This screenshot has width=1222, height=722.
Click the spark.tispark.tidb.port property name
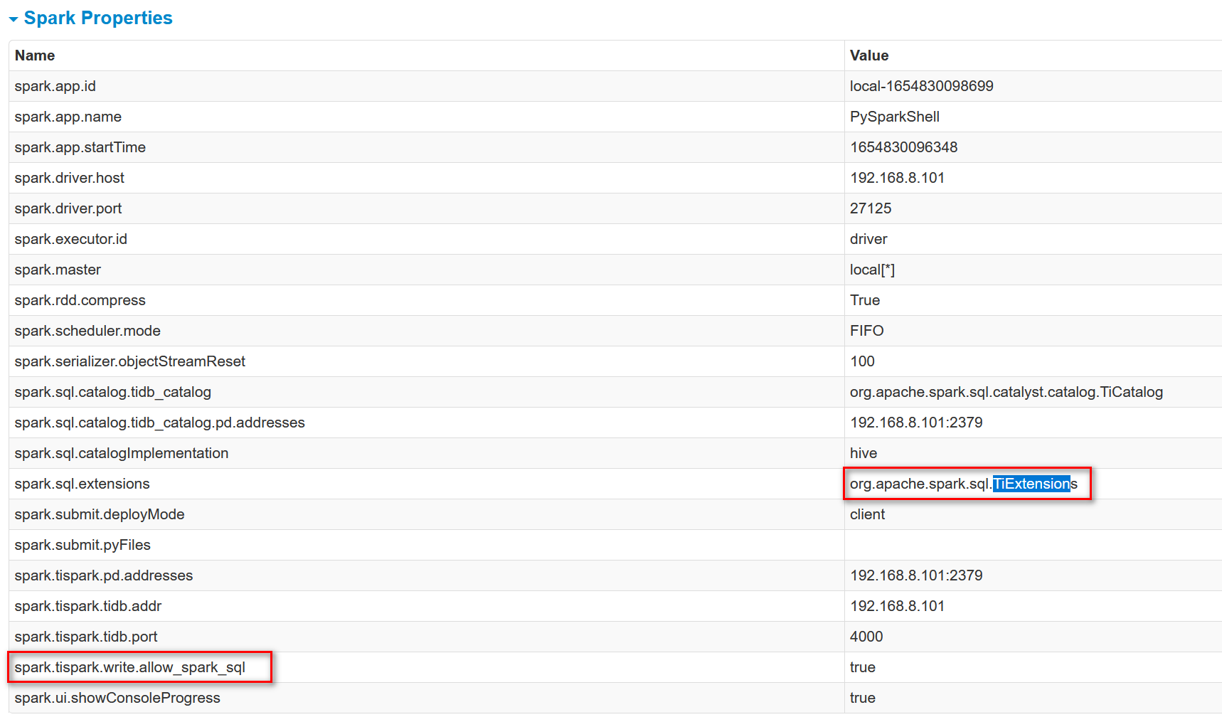86,637
